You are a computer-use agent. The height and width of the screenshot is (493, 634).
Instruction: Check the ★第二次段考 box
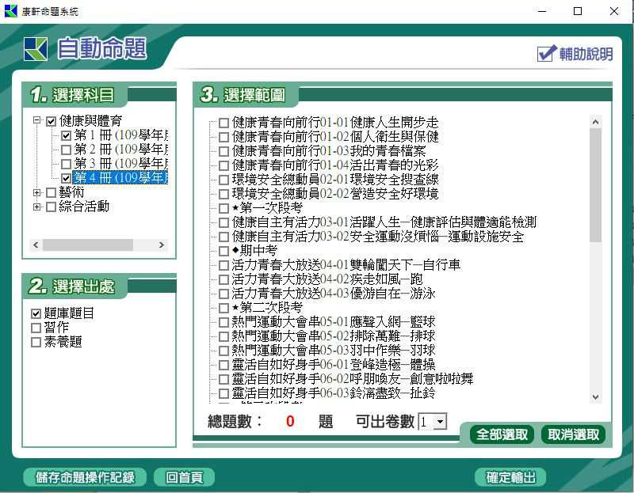click(223, 308)
